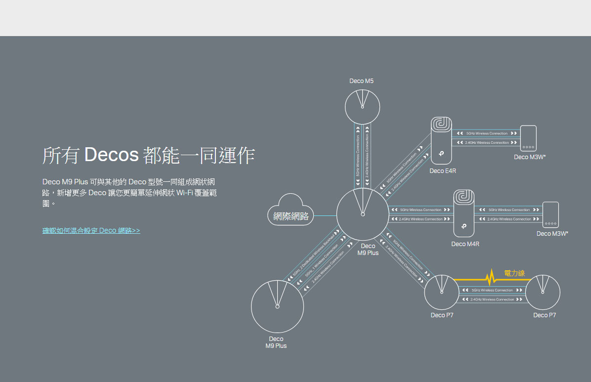The image size is (591, 382).
Task: Click the Deco M5 circular device icon
Action: coord(362,107)
